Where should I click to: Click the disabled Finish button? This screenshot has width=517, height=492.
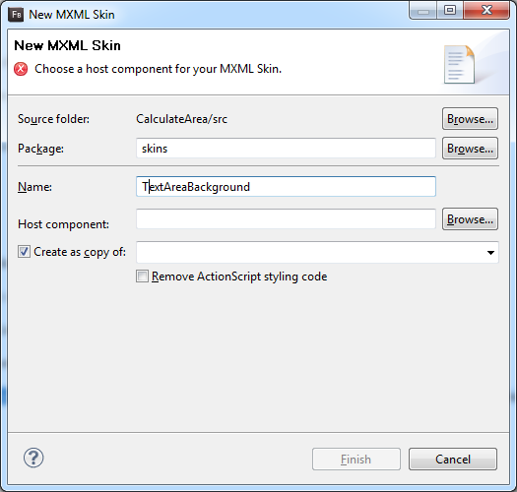tap(356, 460)
